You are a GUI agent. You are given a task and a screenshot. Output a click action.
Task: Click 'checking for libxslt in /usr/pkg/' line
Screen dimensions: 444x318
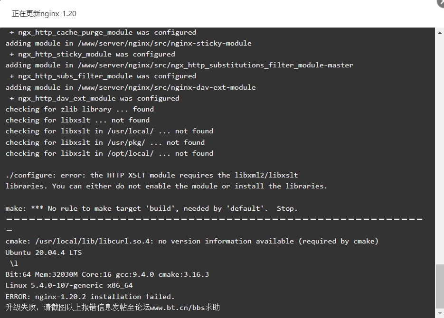105,142
